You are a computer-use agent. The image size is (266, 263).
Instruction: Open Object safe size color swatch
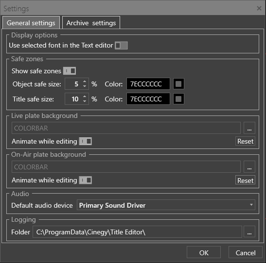click(178, 84)
